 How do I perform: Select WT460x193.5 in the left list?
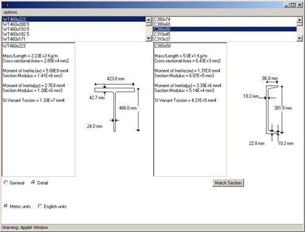(74, 29)
